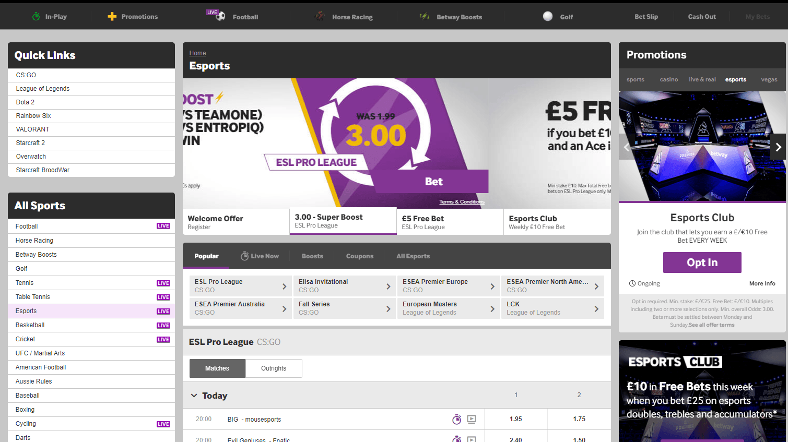
Task: Open Esports in All Sports list
Action: point(91,311)
